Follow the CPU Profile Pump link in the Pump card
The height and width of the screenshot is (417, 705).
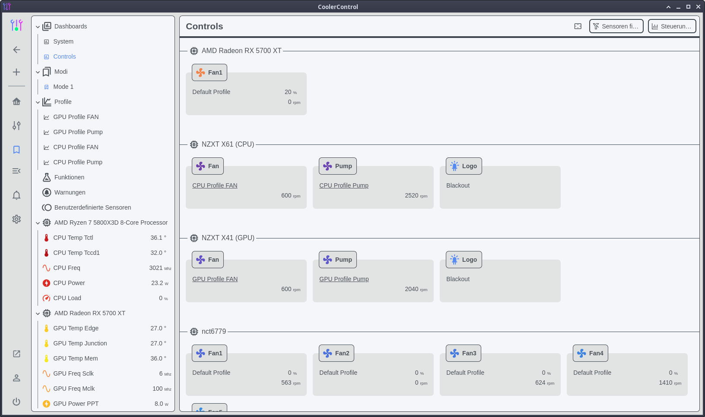point(344,185)
